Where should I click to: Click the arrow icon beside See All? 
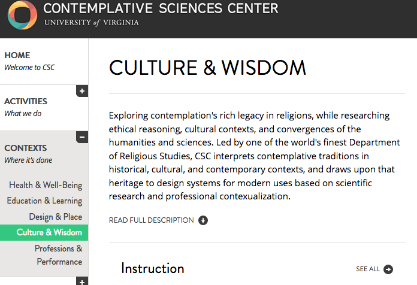[388, 269]
